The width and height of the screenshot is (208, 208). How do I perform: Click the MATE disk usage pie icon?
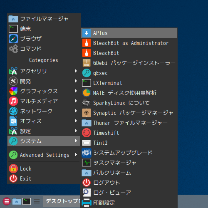[87, 93]
